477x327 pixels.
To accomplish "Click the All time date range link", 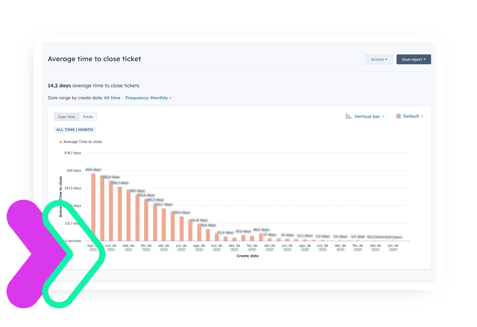I will click(x=112, y=98).
